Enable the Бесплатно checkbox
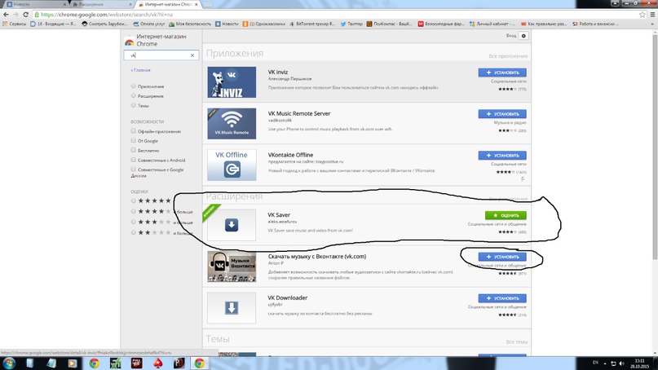The height and width of the screenshot is (370, 658). (134, 150)
